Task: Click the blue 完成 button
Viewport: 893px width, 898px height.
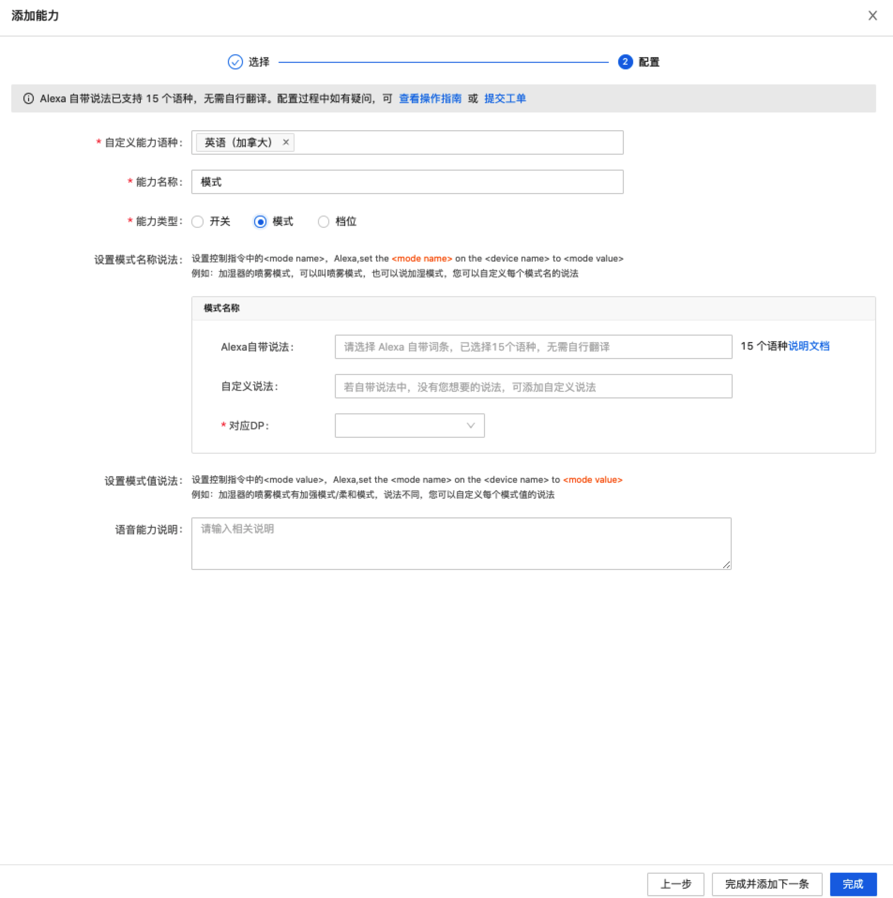Action: click(x=853, y=884)
